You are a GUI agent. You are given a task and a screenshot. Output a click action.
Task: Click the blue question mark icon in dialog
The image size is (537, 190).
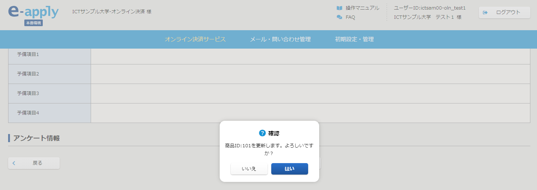click(262, 133)
